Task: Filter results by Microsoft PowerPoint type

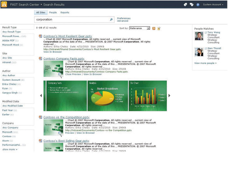Action: pos(11,36)
